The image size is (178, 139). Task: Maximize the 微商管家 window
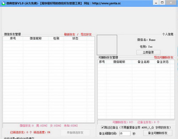pos(162,2)
